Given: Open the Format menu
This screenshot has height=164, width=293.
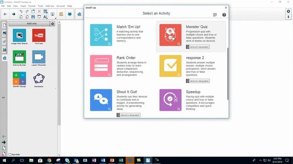Looking at the screenshot, I should (32, 6).
